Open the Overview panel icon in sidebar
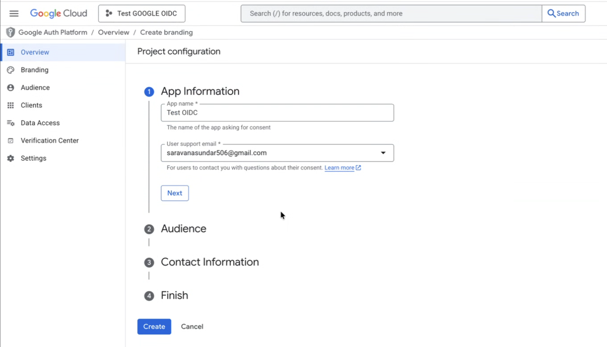The width and height of the screenshot is (607, 347). coord(11,52)
